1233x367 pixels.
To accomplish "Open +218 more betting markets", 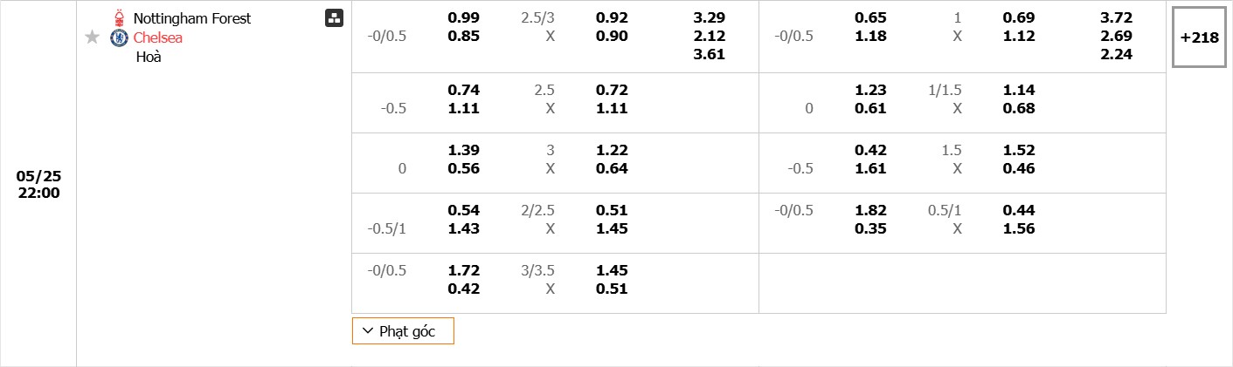I will [1198, 37].
